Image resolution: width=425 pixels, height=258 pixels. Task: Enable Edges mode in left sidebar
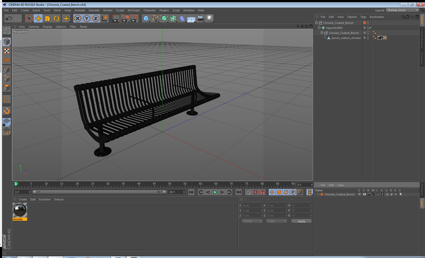7,78
